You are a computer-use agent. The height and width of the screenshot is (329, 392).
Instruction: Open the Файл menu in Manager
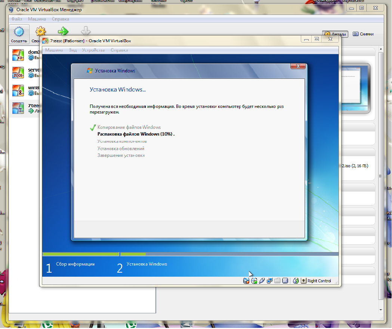(17, 19)
